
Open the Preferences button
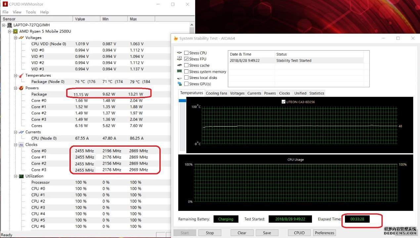[324, 233]
